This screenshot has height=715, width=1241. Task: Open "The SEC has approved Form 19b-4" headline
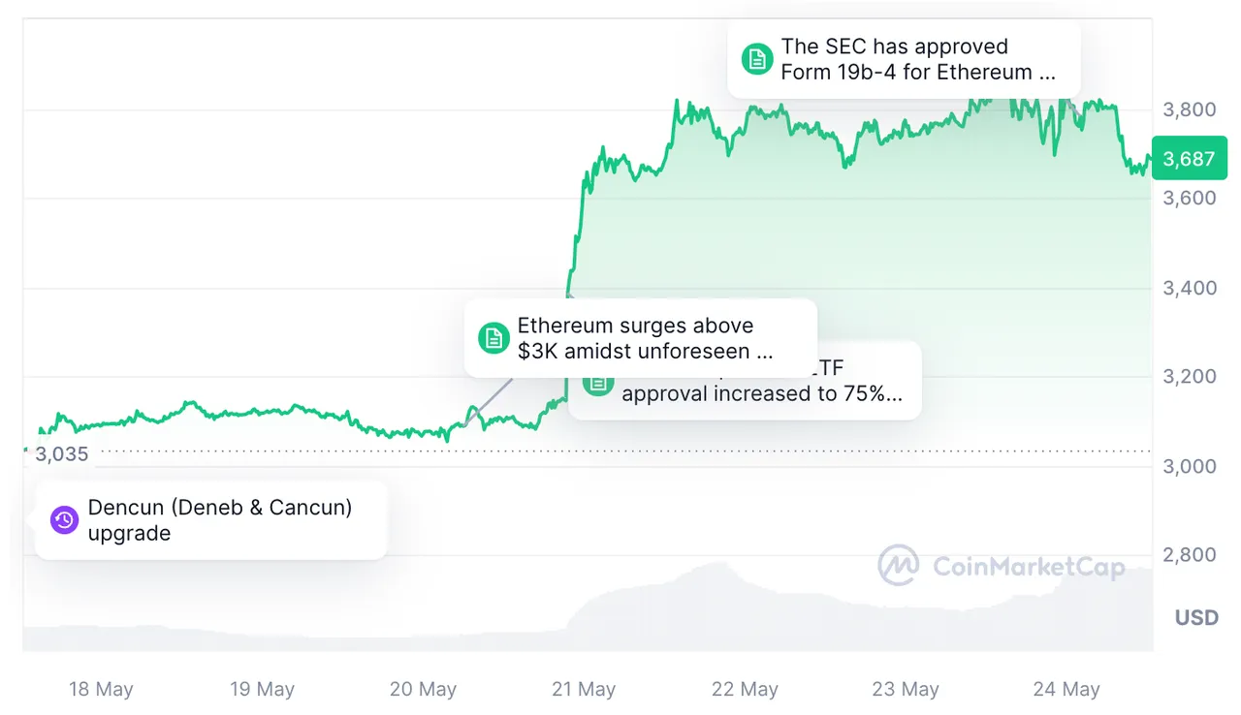pos(917,59)
